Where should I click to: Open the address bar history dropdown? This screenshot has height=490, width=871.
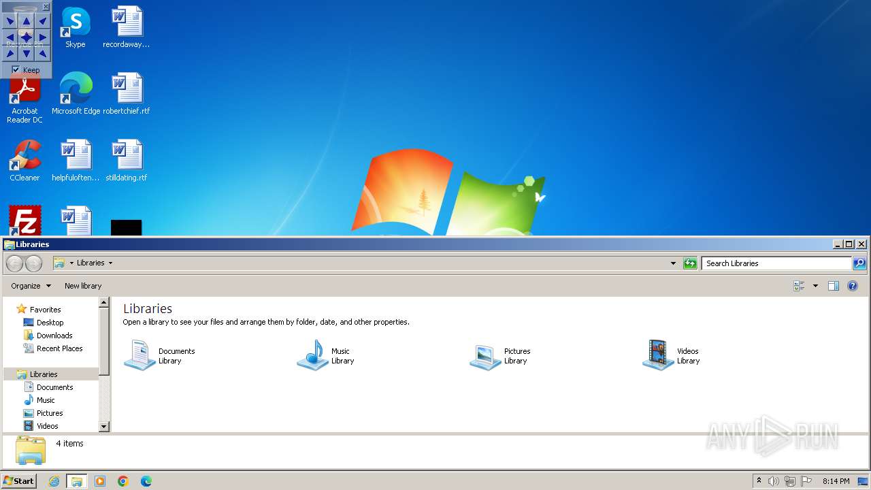[674, 263]
